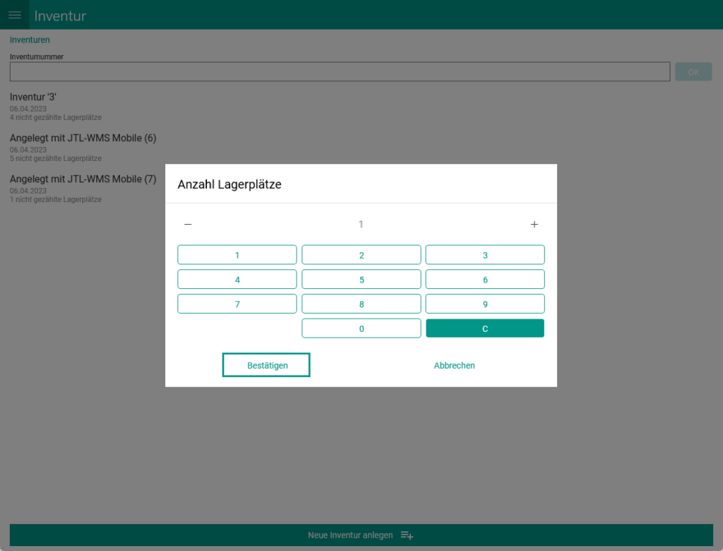Clear the entry with the C button
This screenshot has width=723, height=551.
pos(484,328)
